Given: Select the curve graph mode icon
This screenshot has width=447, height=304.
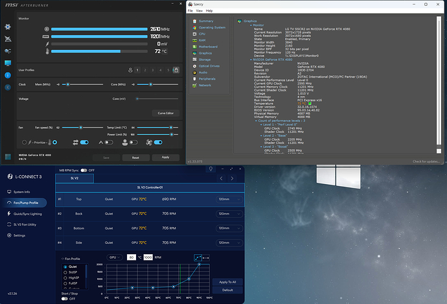Looking at the screenshot, I should tap(198, 258).
